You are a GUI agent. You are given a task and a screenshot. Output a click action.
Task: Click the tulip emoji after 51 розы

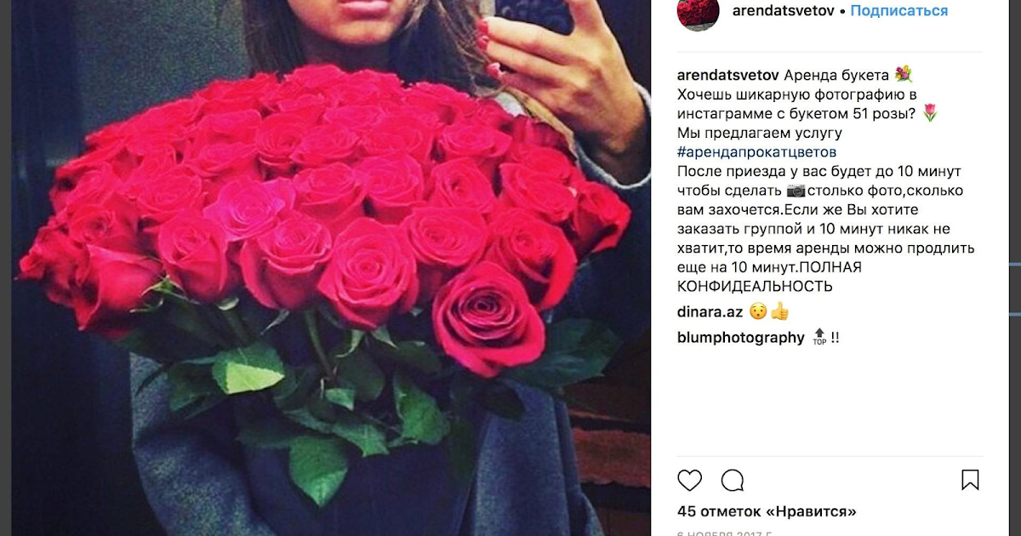pyautogui.click(x=929, y=112)
